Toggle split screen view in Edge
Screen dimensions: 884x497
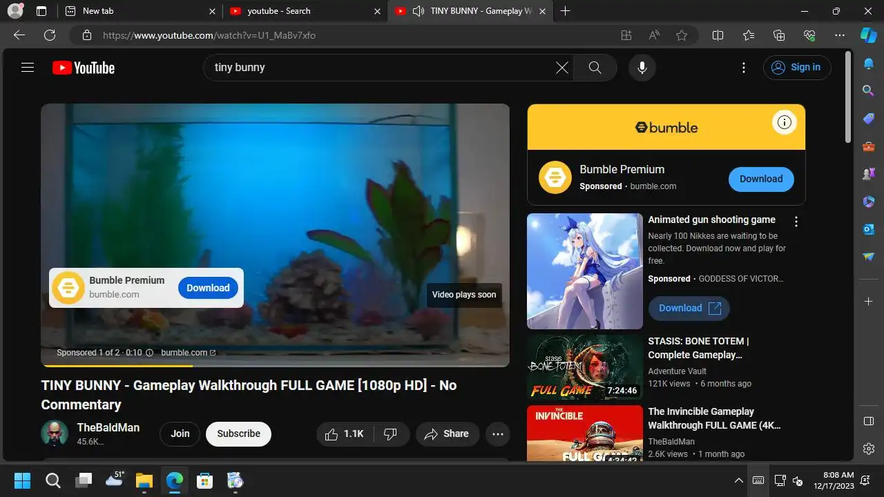718,35
